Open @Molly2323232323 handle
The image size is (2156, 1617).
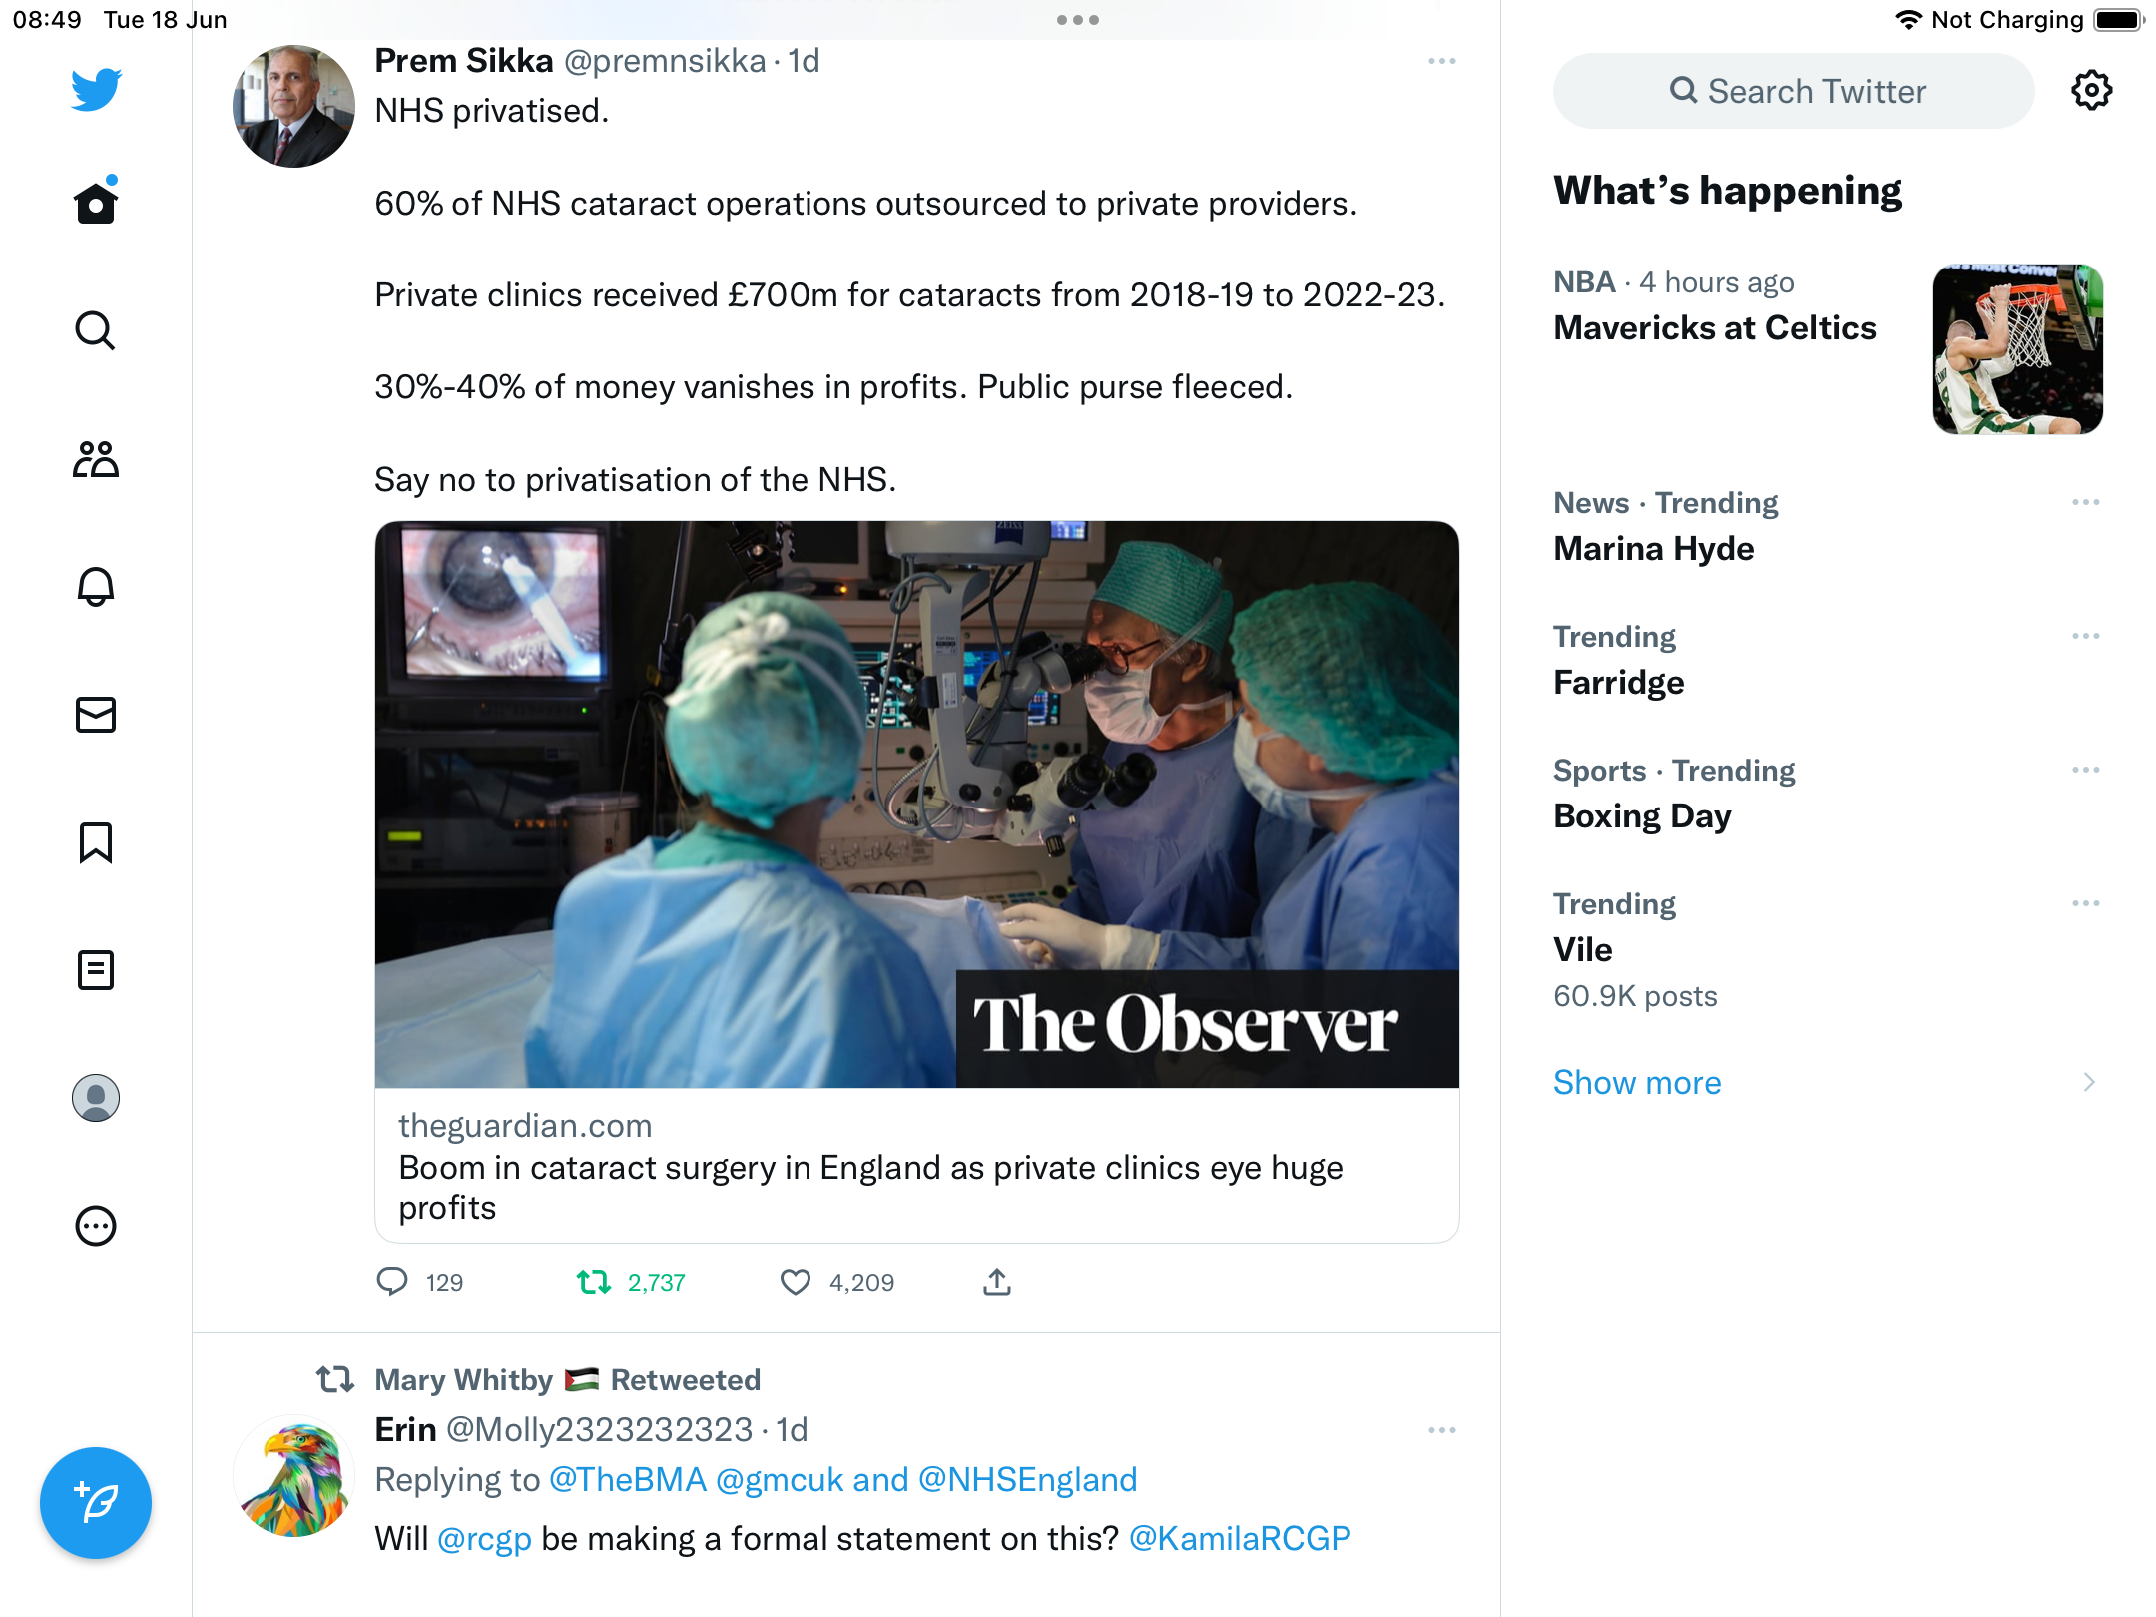pyautogui.click(x=599, y=1430)
